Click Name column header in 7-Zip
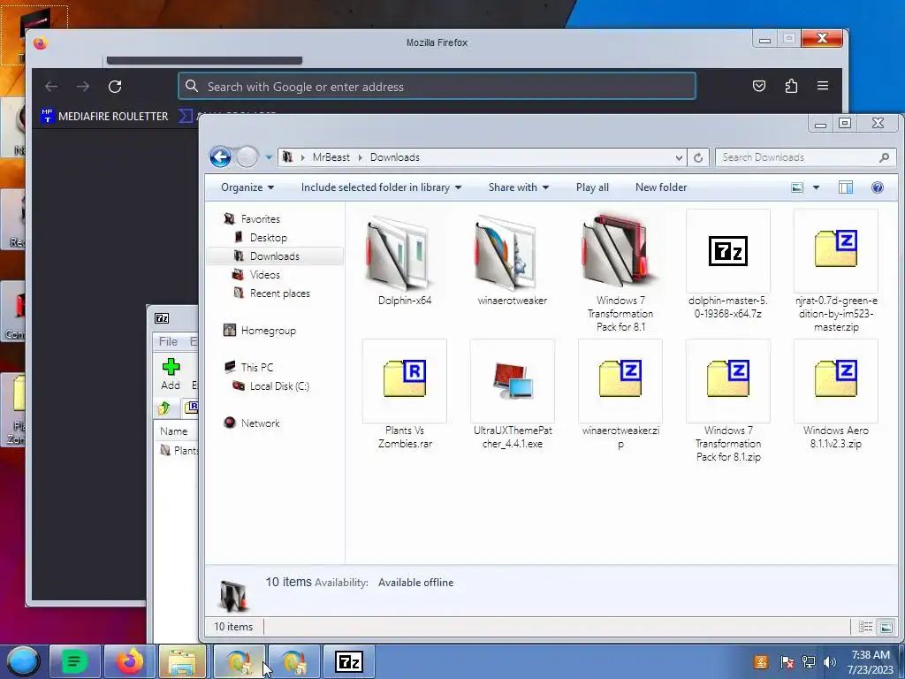The image size is (905, 679). [174, 431]
